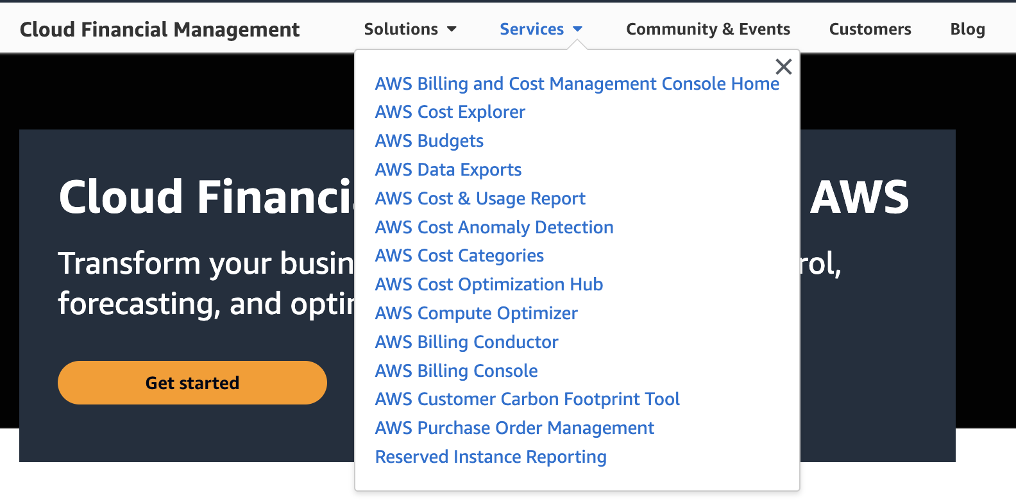1016x500 pixels.
Task: Open AWS Cost & Usage Report
Action: (480, 199)
